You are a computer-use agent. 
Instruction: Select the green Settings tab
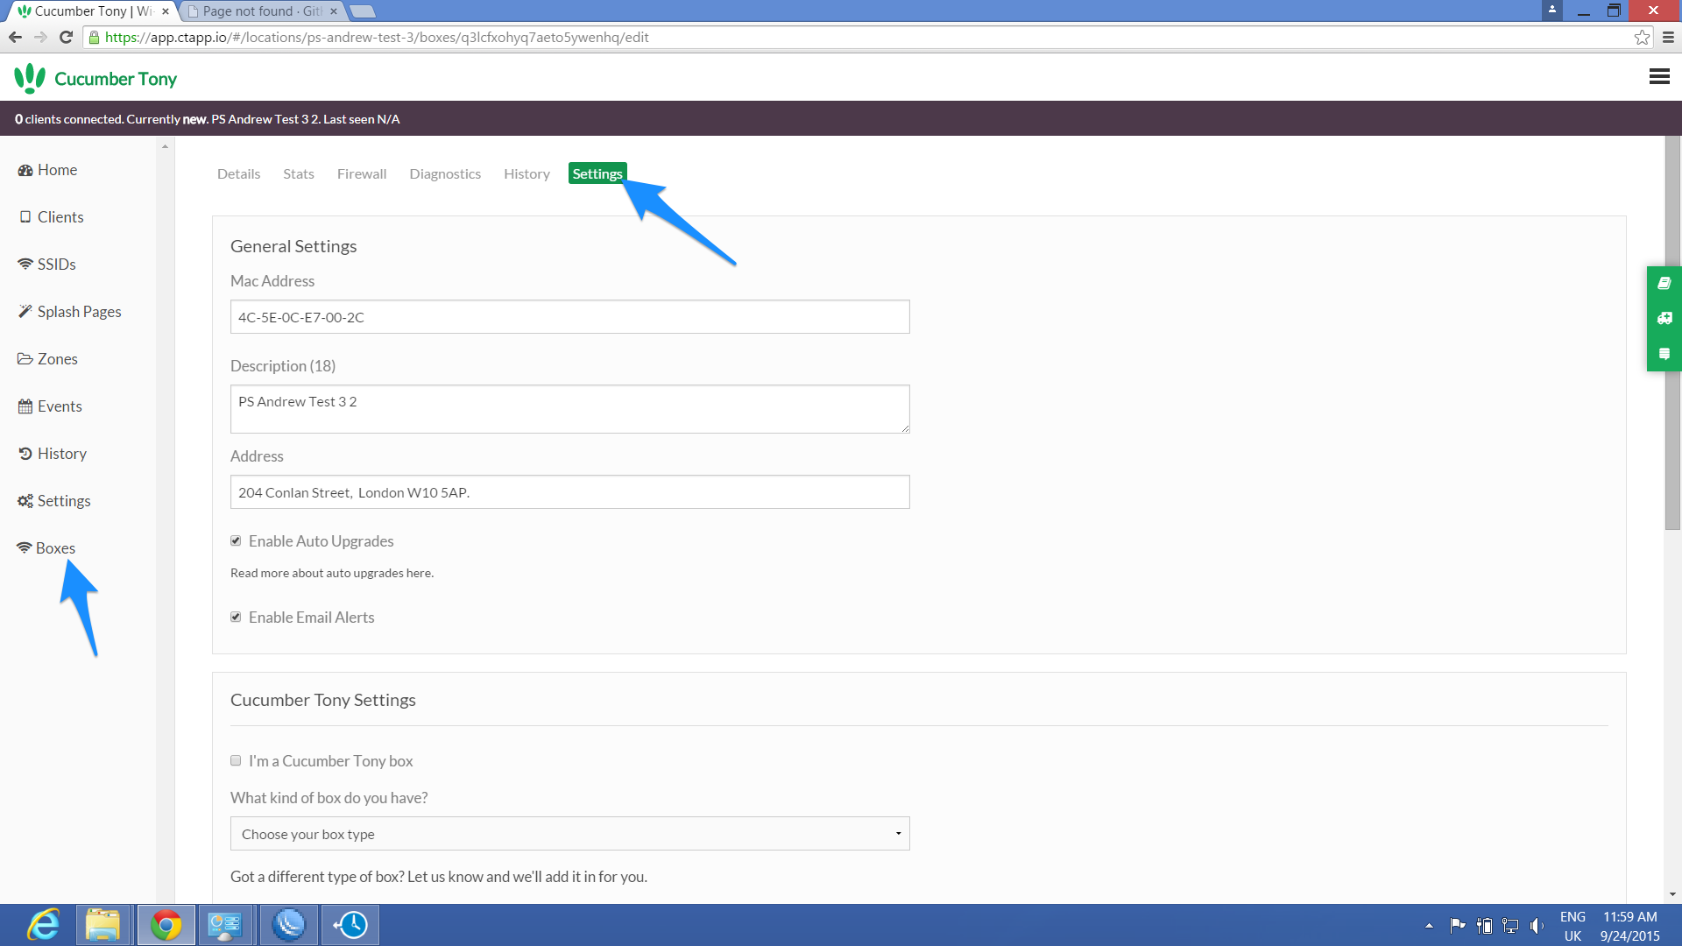597,173
